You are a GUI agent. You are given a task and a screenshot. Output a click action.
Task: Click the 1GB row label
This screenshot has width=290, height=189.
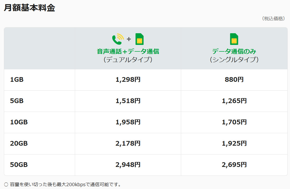click(17, 80)
